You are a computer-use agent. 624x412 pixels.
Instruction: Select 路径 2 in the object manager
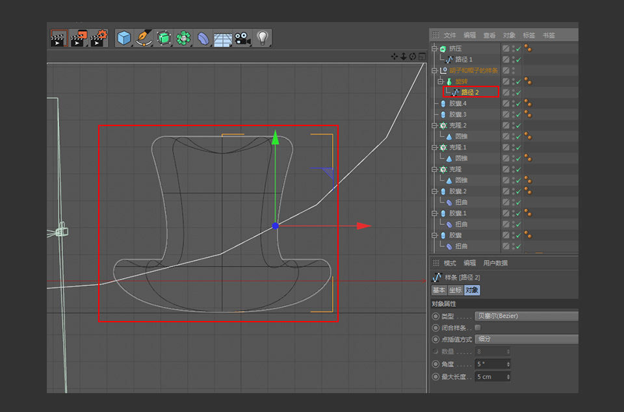[469, 92]
